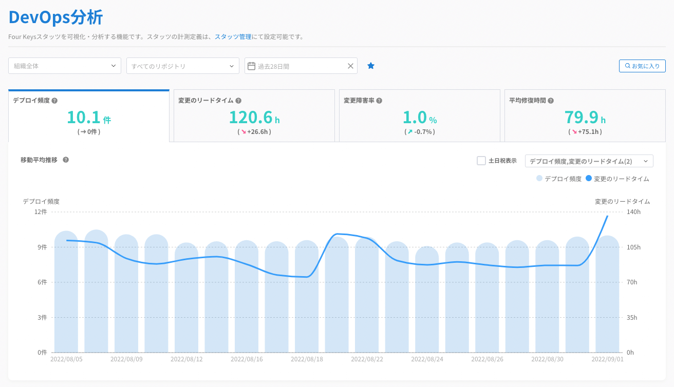Click the +26.6h change indicator
Screen dimensions: 674x387
(x=254, y=132)
